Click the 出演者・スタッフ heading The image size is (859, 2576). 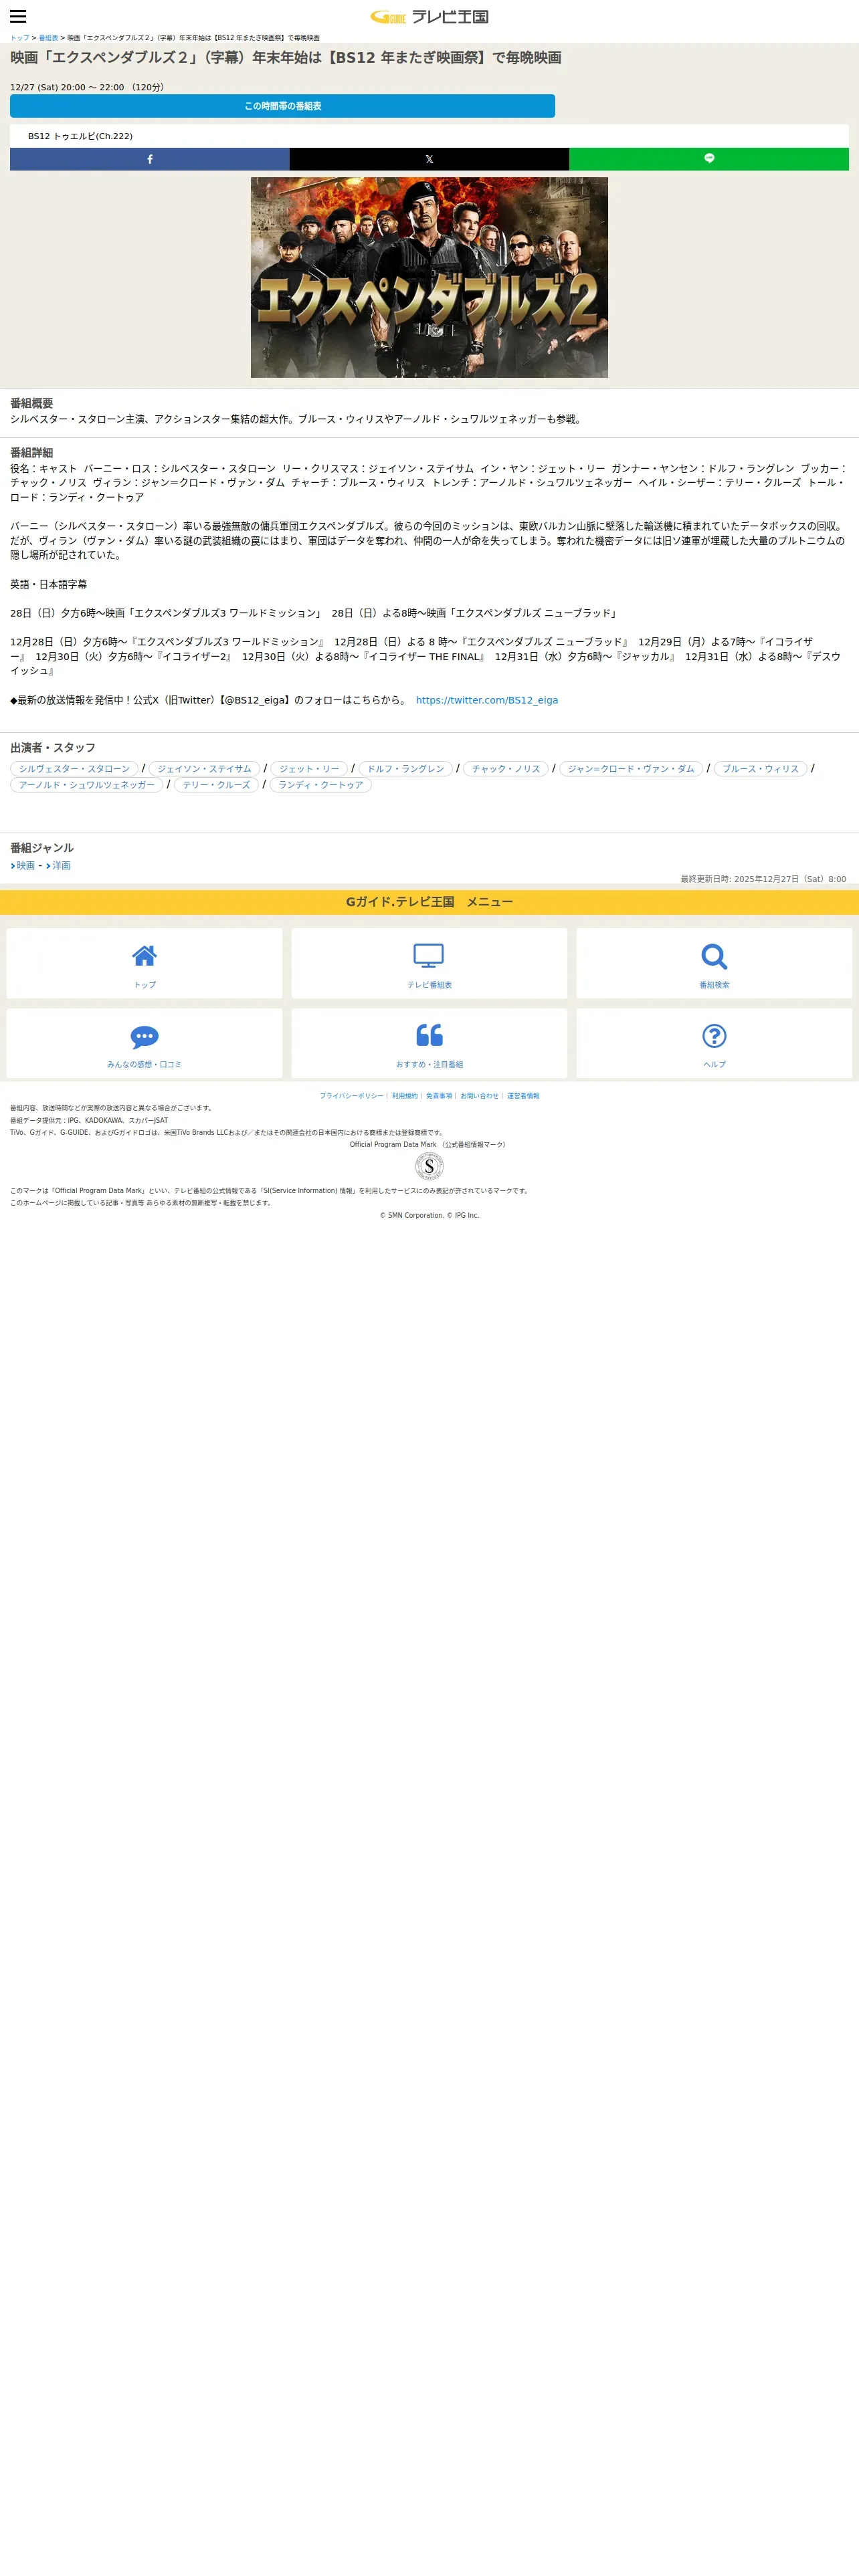coord(53,748)
